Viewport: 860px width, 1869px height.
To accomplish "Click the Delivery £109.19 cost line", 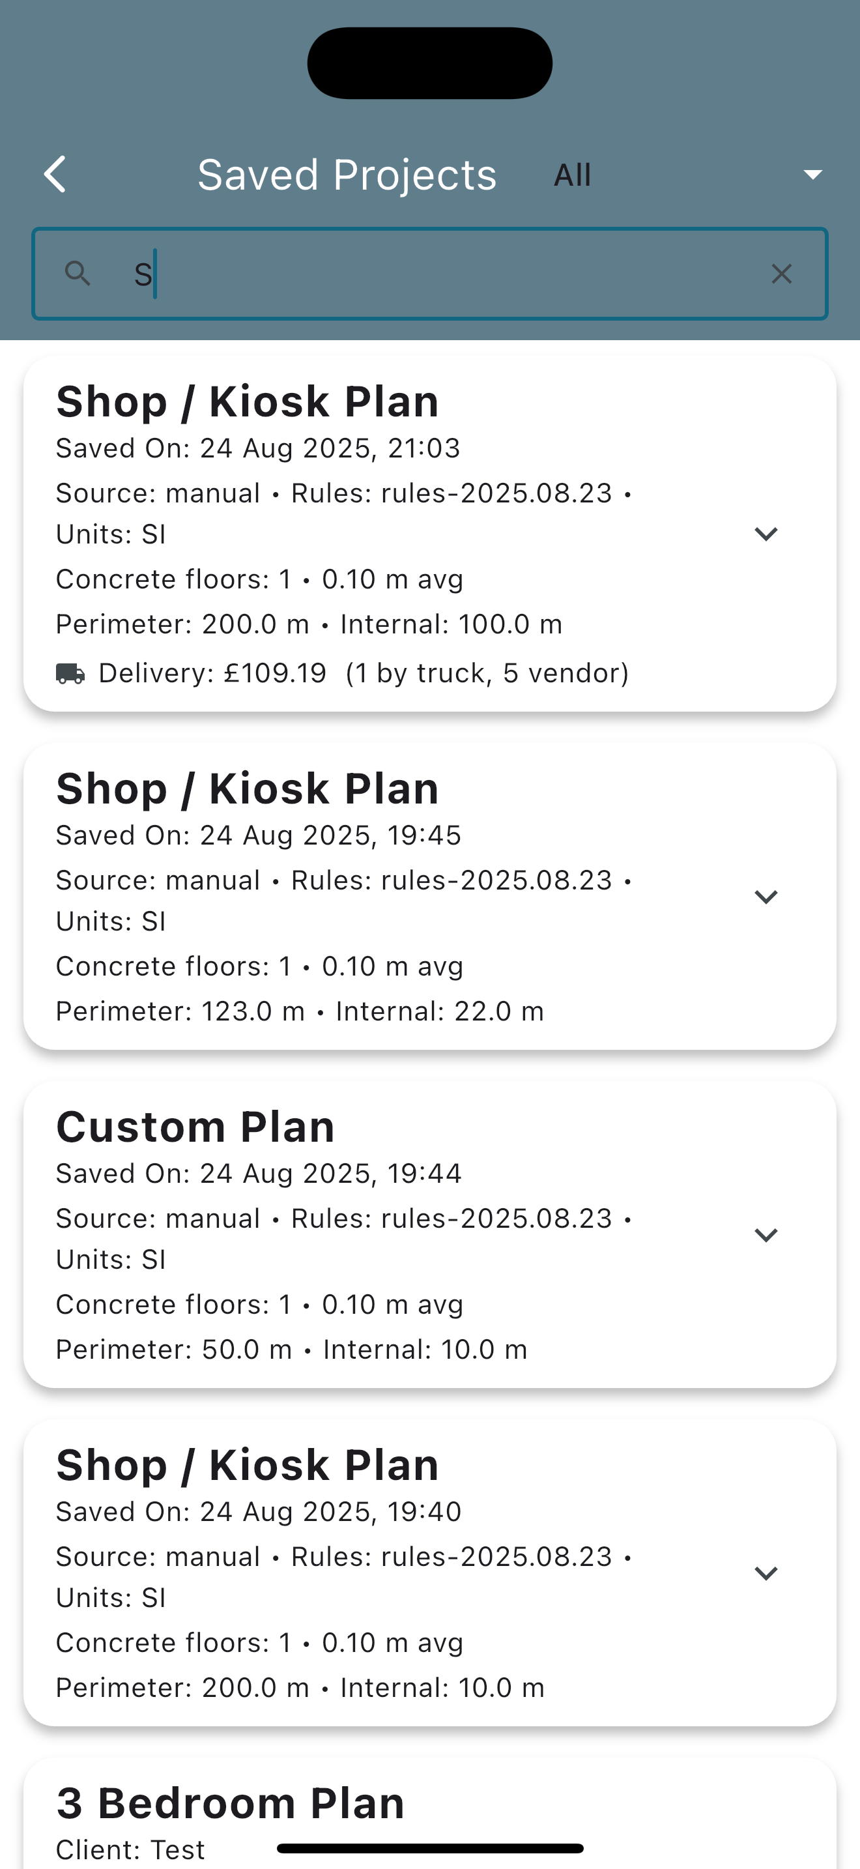I will [362, 673].
